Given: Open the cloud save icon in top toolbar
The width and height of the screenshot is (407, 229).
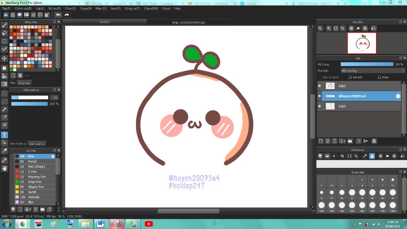Looking at the screenshot, I should pyautogui.click(x=6, y=15).
